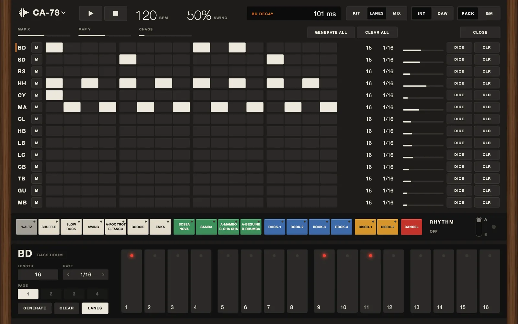Select the BOSSA NOVA rhythm preset

[x=184, y=227]
